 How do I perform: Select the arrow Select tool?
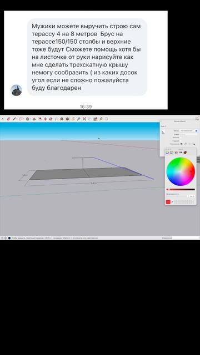tap(3, 119)
